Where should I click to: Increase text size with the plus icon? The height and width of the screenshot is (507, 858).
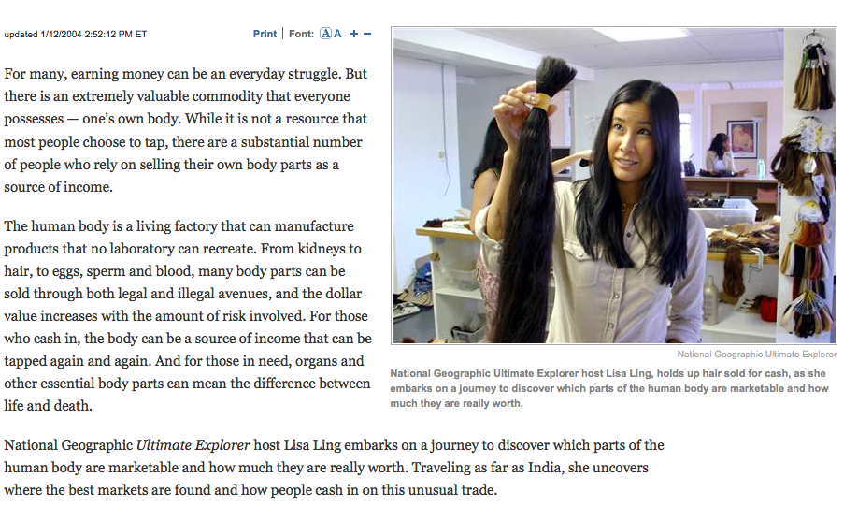pos(354,34)
